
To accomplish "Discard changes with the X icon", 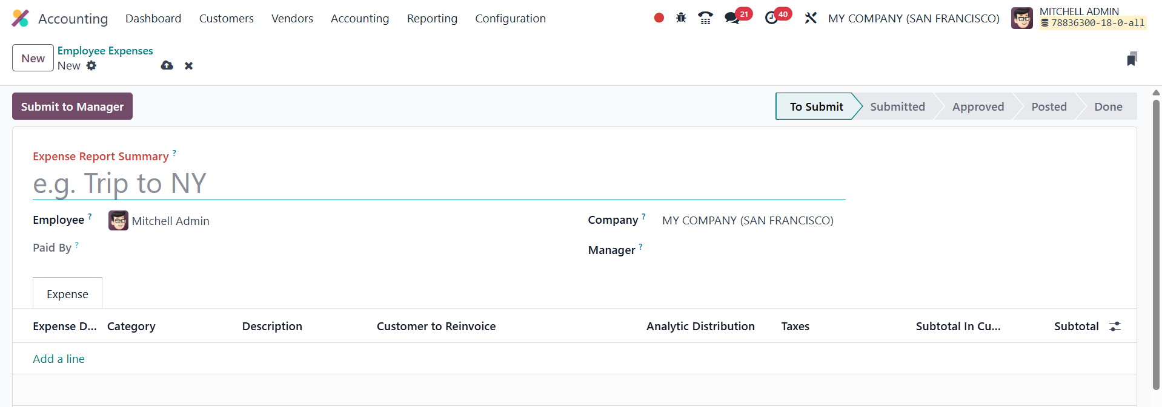I will pos(189,66).
